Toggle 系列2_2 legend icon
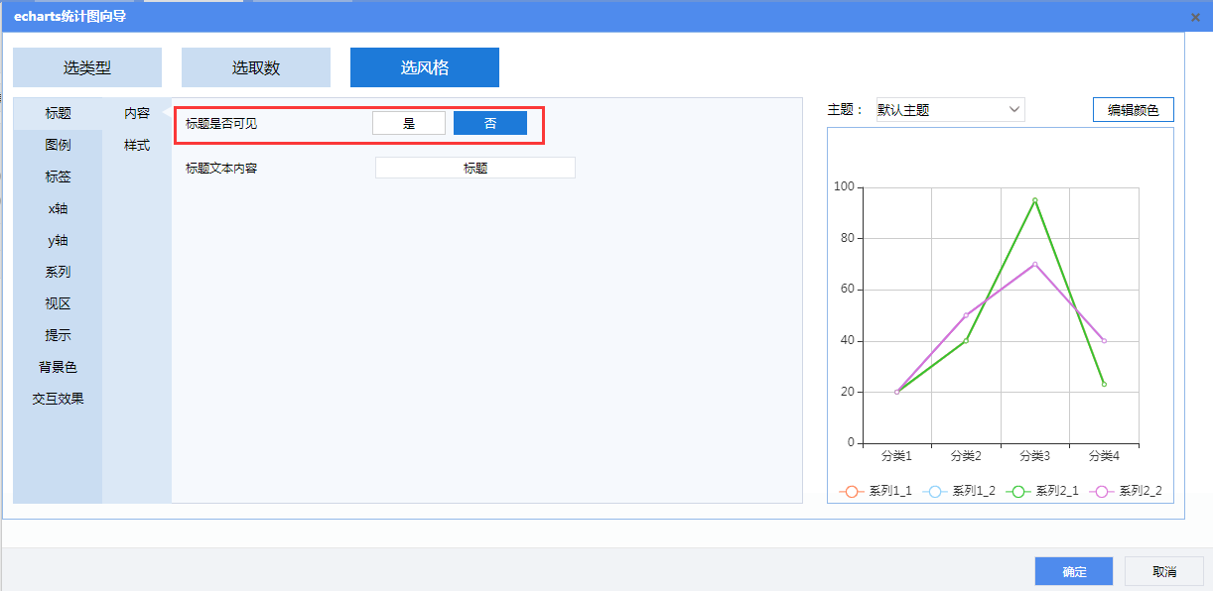This screenshot has height=591, width=1213. point(1102,491)
